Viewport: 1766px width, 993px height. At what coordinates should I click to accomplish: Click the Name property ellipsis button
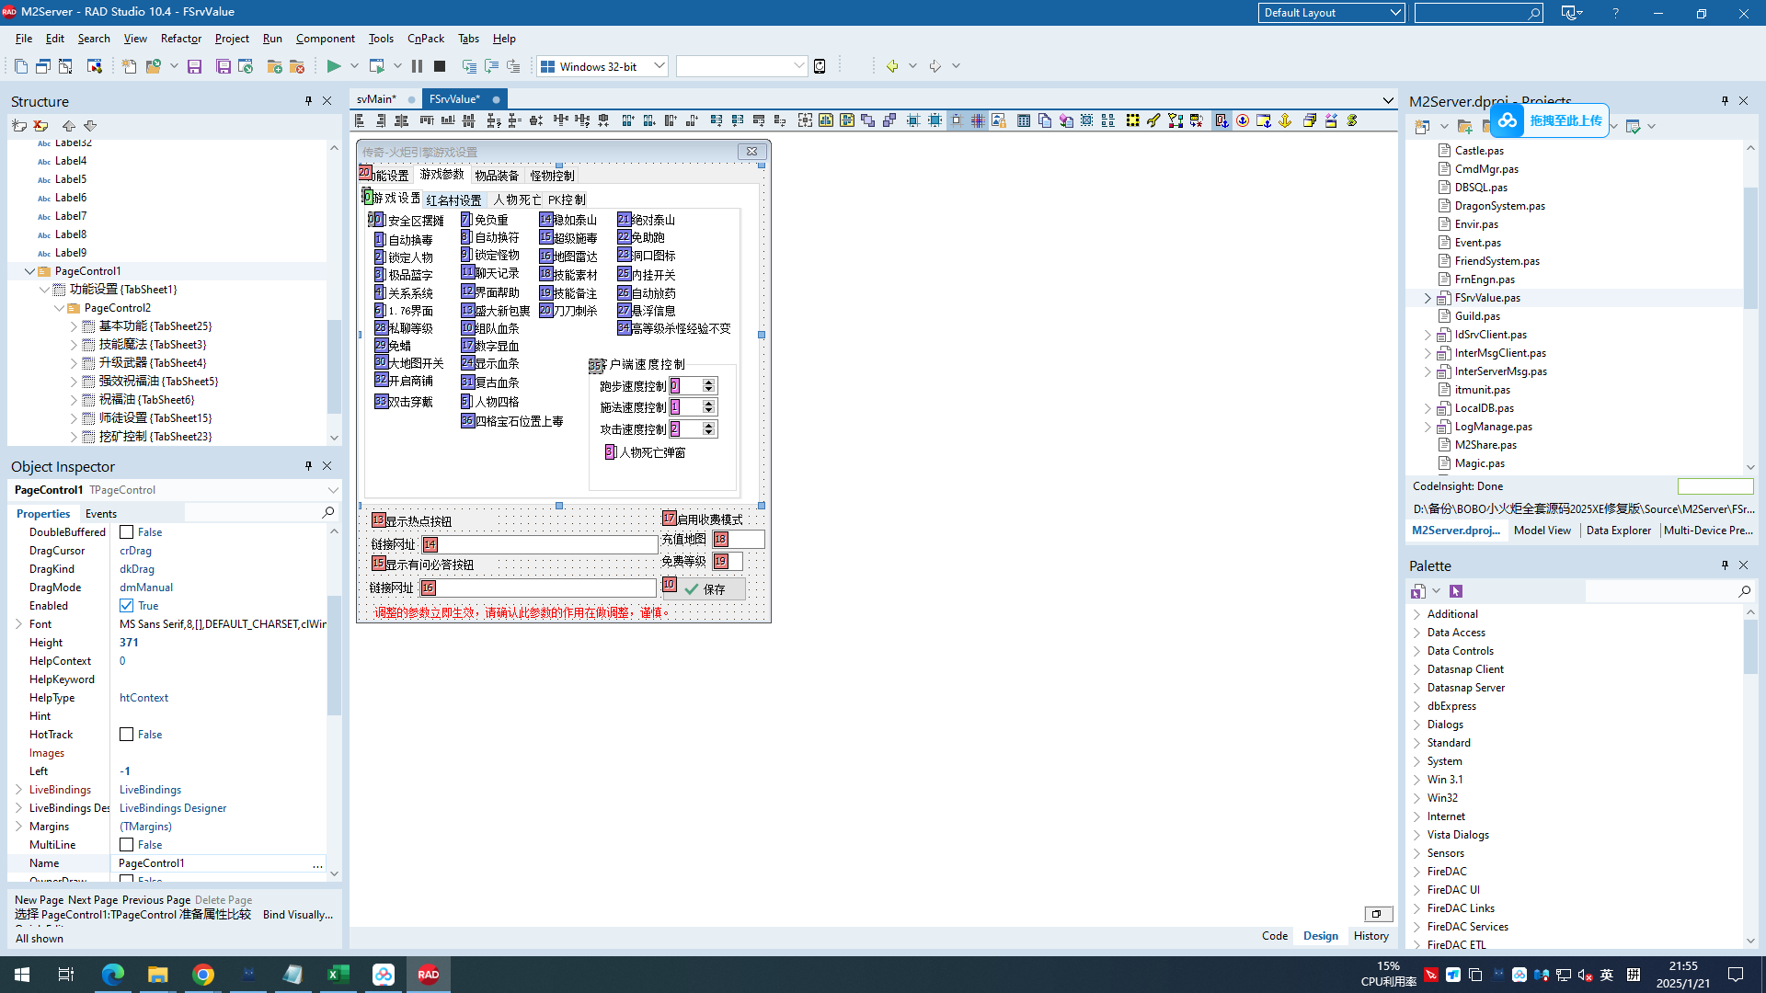317,863
